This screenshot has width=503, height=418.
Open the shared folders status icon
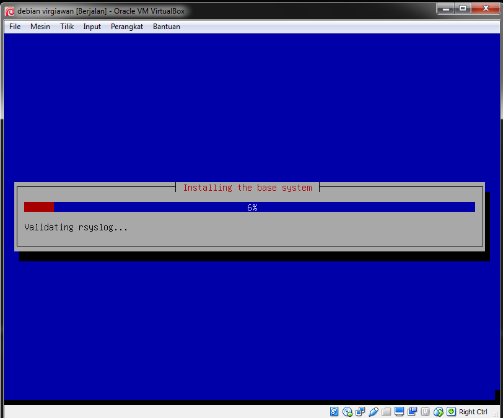click(387, 412)
